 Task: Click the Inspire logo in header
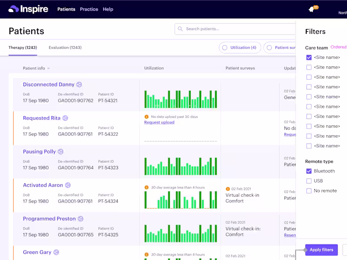tap(28, 9)
